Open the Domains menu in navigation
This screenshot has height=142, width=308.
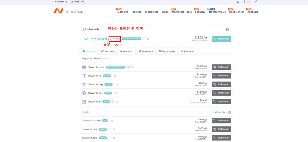point(123,12)
